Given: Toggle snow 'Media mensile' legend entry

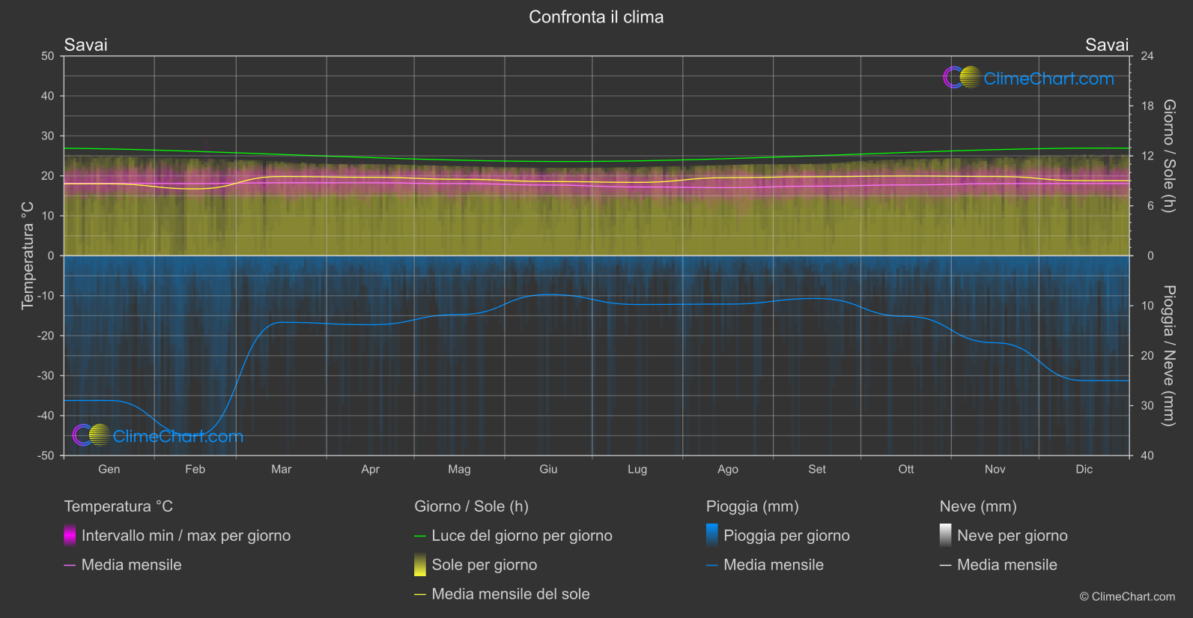Looking at the screenshot, I should point(1007,565).
